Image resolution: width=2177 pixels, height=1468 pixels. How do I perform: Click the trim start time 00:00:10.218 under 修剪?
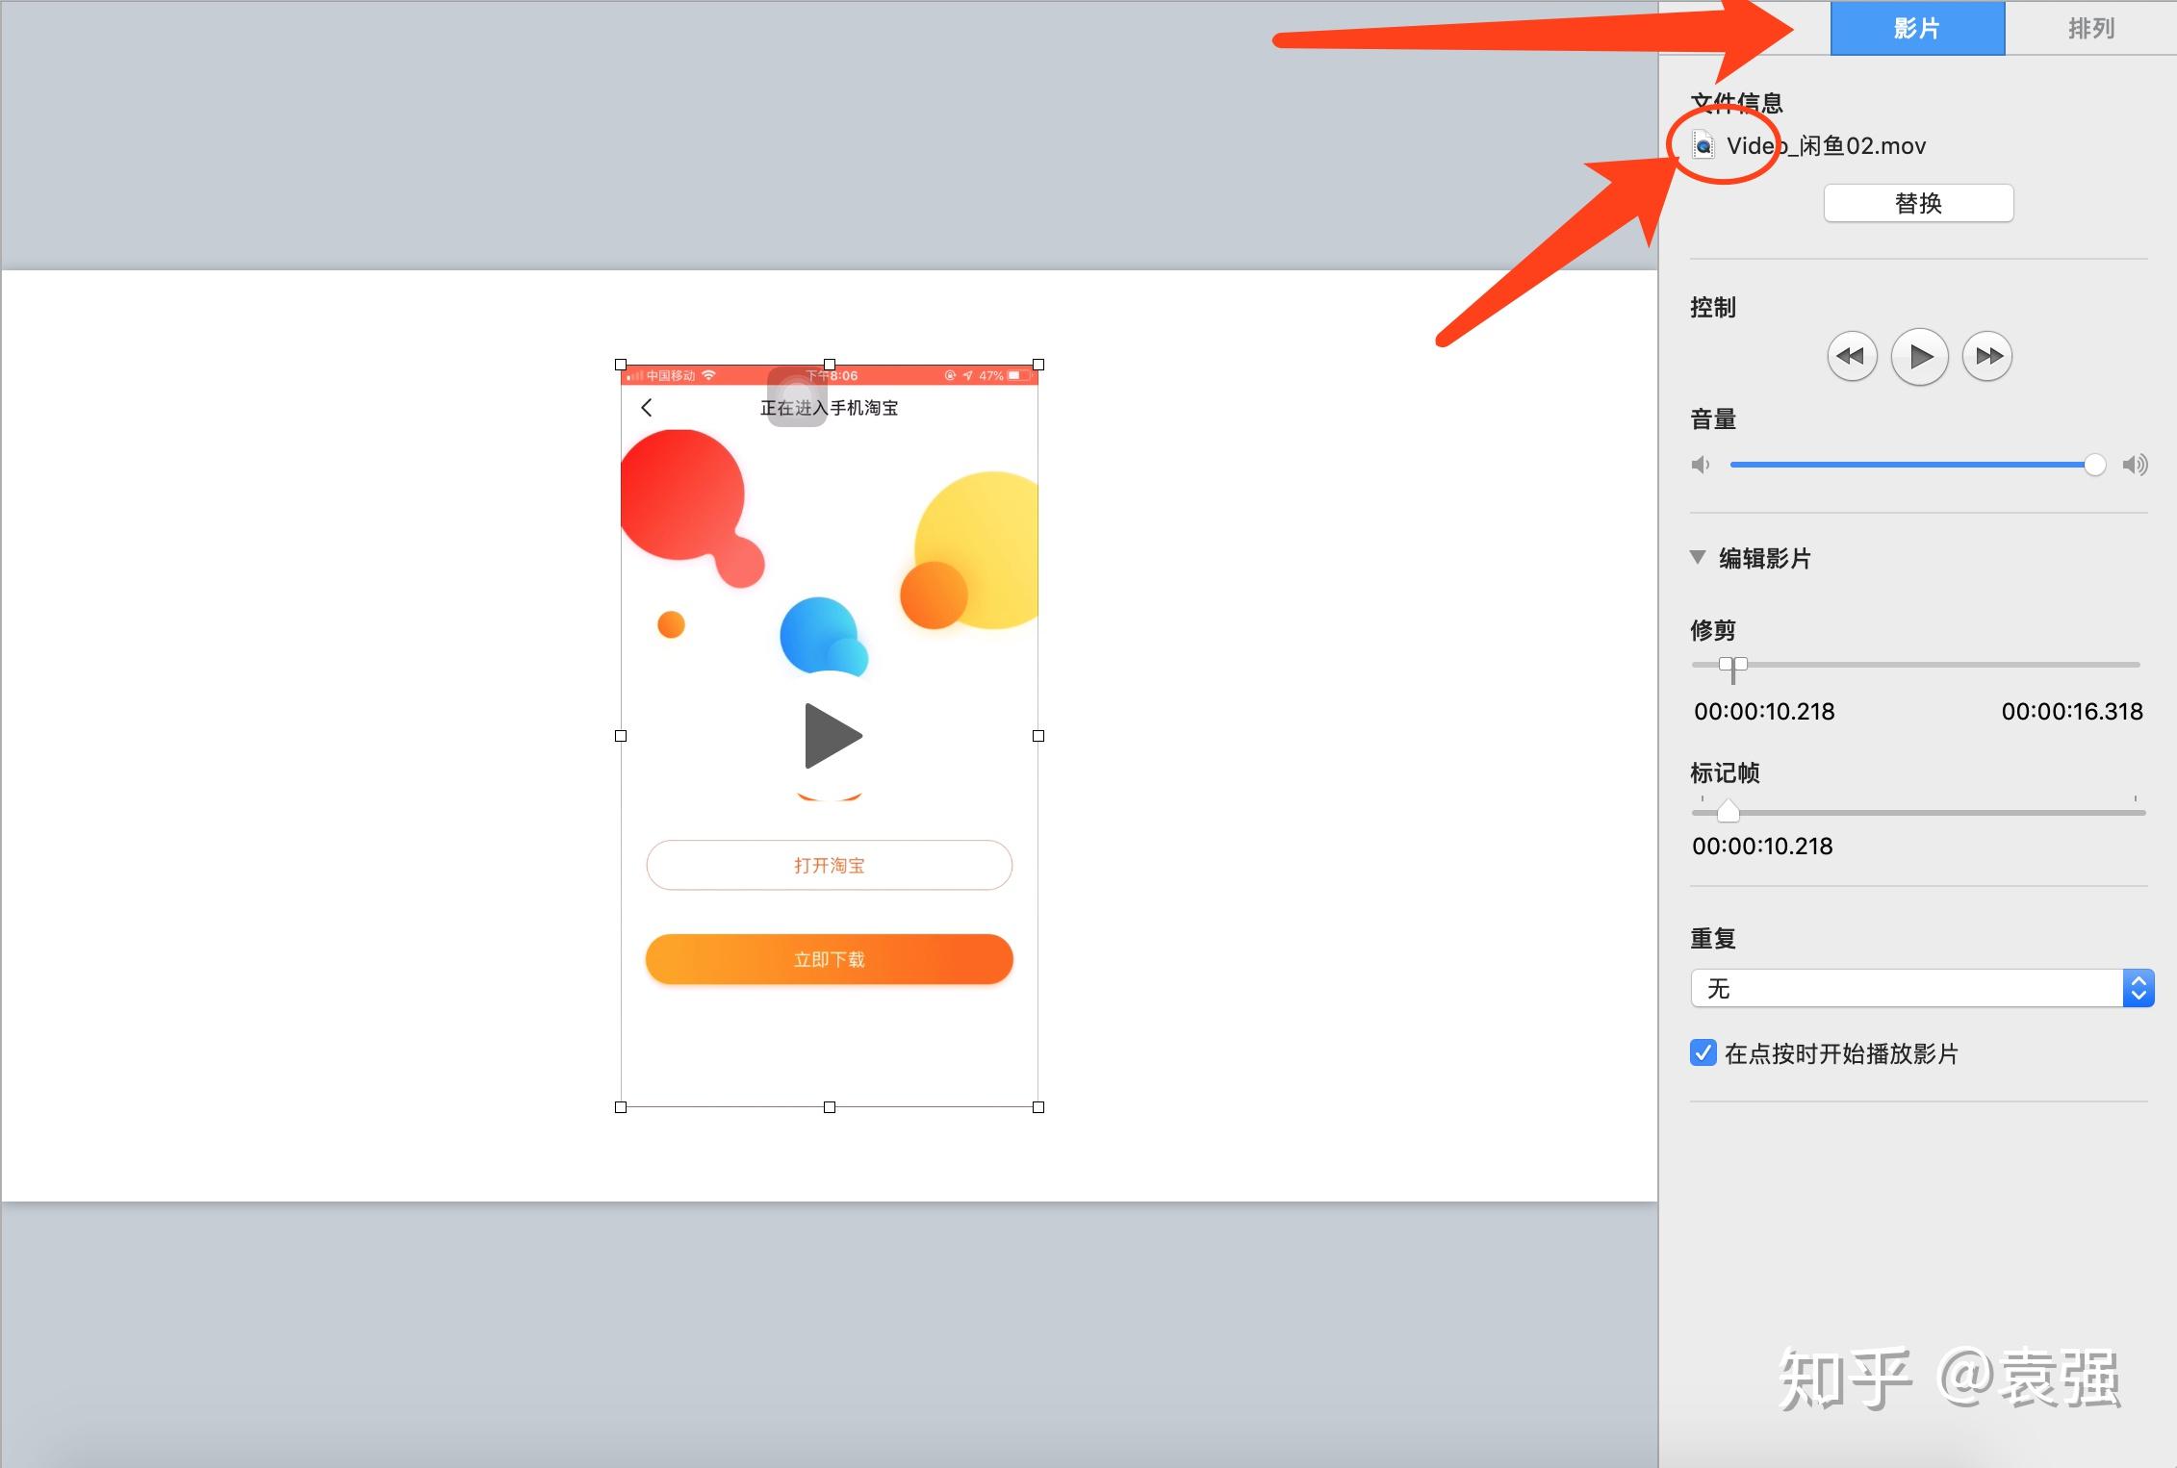click(1764, 712)
